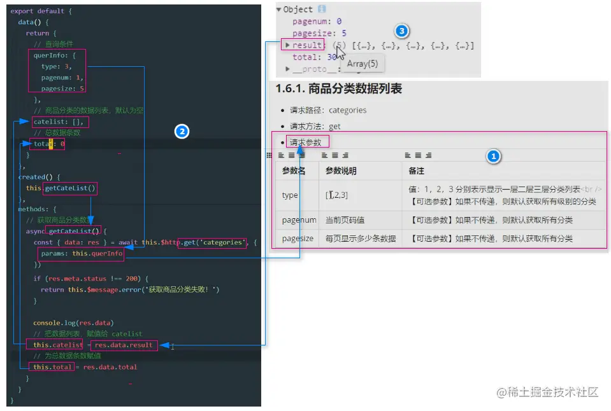Click the 'type' cell in parameter table

coord(290,195)
